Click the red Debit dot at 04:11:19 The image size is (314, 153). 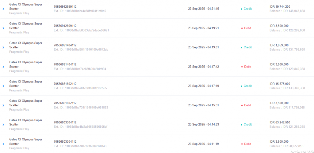(242, 144)
